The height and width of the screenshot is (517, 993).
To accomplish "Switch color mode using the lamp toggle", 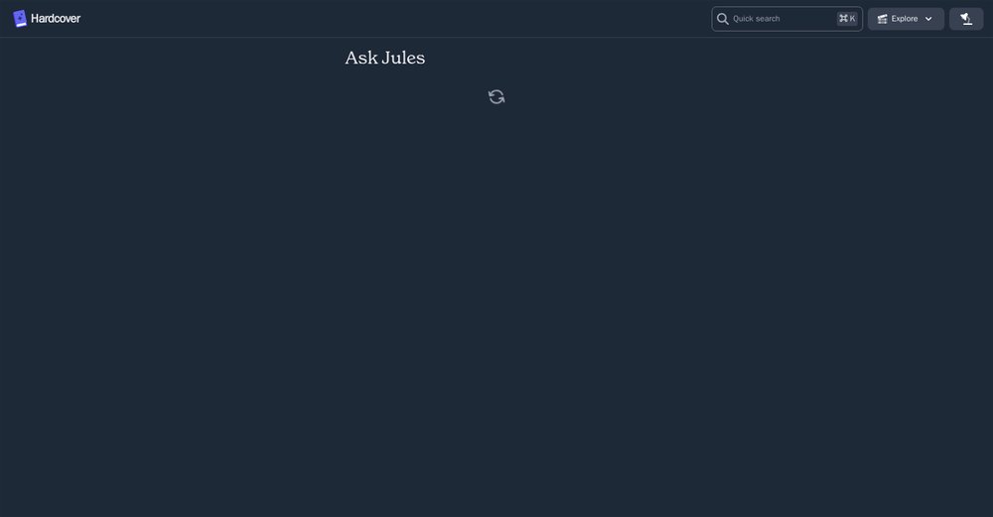I will 966,19.
